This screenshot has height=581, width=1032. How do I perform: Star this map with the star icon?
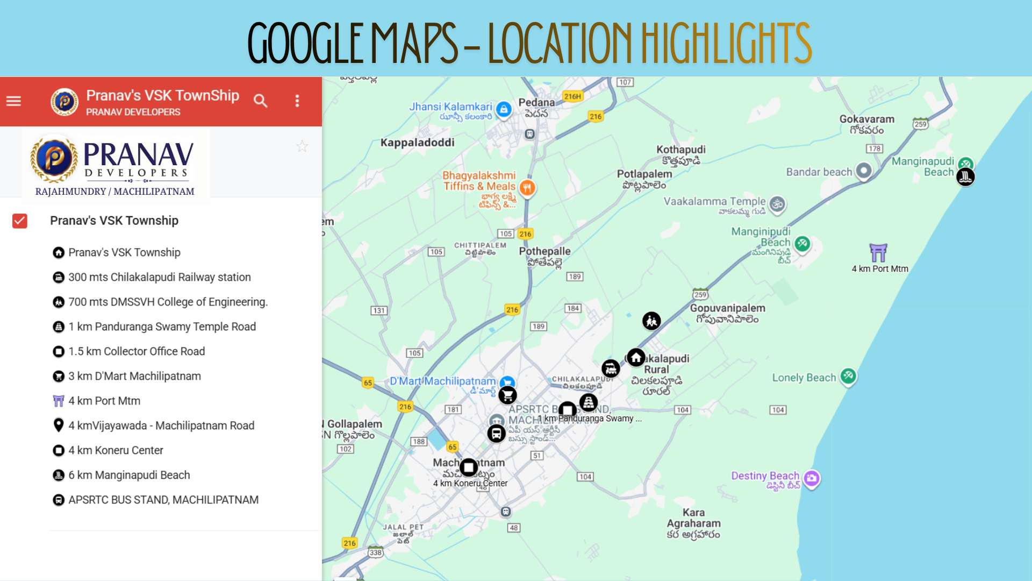[302, 146]
